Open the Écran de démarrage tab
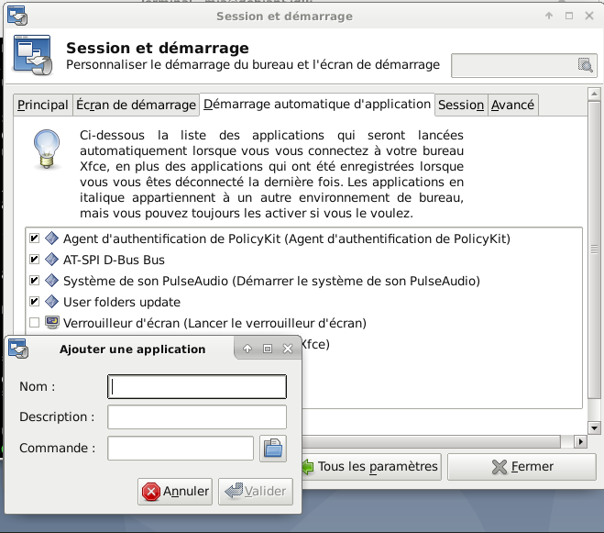The height and width of the screenshot is (533, 604). [x=136, y=105]
